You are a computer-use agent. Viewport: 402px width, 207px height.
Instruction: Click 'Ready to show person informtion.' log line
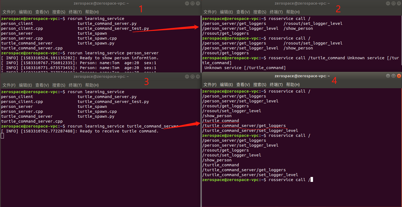[80, 58]
